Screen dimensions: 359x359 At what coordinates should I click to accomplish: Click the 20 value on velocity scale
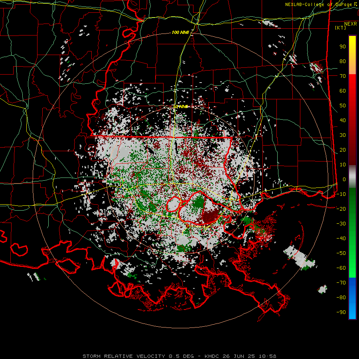click(x=343, y=150)
